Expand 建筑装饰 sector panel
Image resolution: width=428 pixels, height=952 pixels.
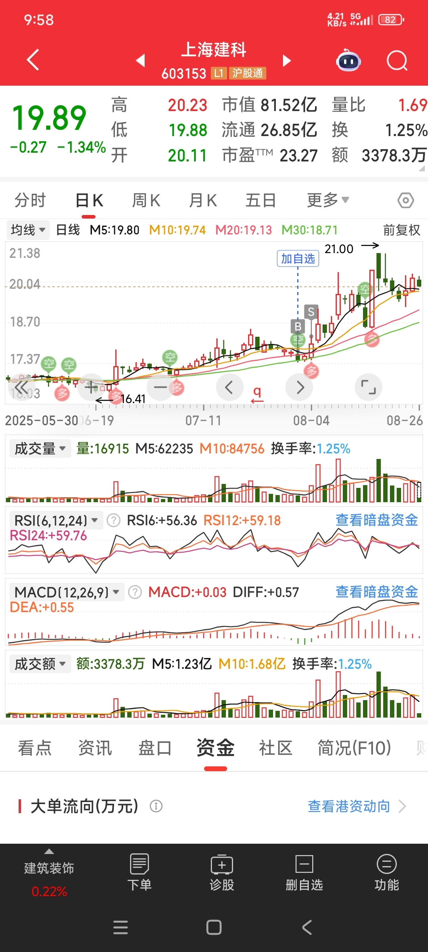click(49, 873)
